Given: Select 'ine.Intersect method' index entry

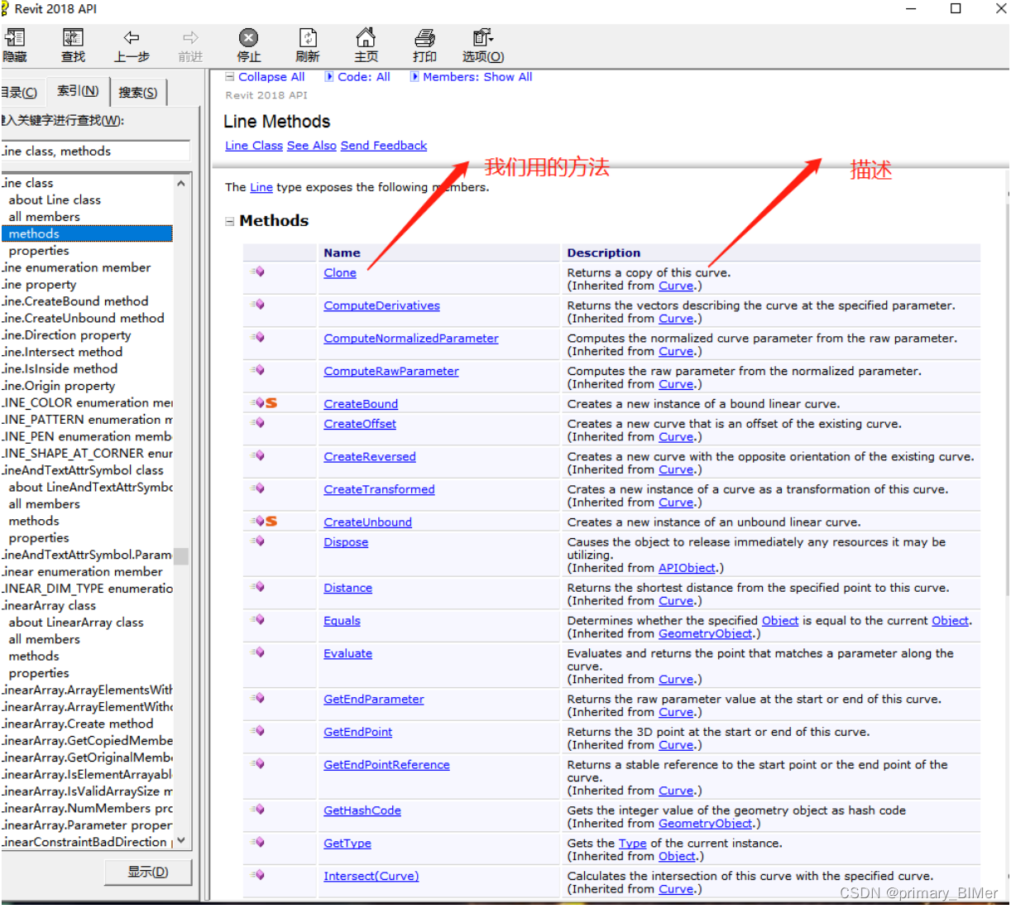Looking at the screenshot, I should (x=62, y=352).
